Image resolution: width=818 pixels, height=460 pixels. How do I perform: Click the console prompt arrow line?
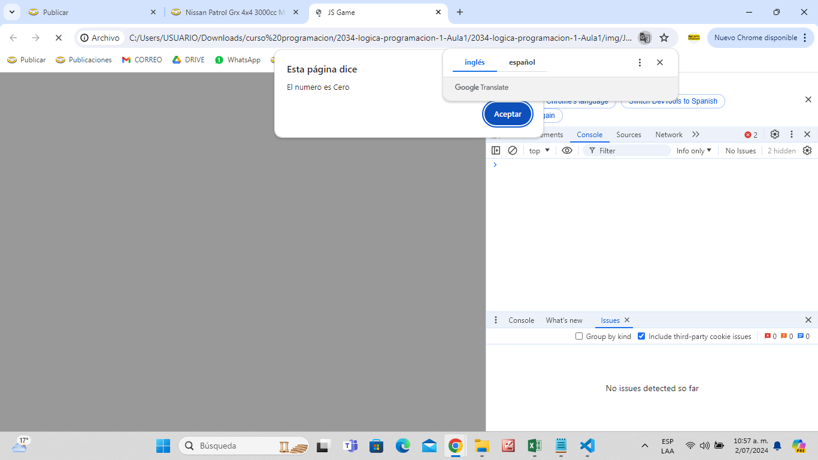[x=652, y=165]
